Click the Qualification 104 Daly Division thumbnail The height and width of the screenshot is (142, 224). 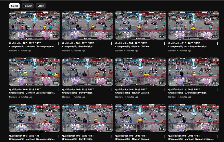[x=87, y=118]
